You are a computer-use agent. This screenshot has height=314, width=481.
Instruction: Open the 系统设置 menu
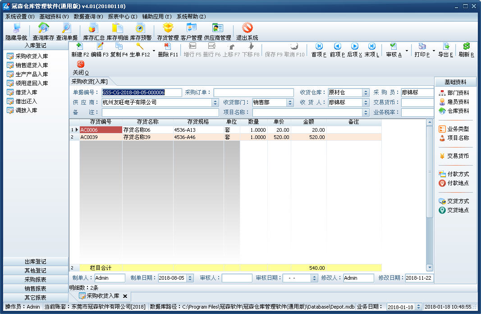point(20,17)
